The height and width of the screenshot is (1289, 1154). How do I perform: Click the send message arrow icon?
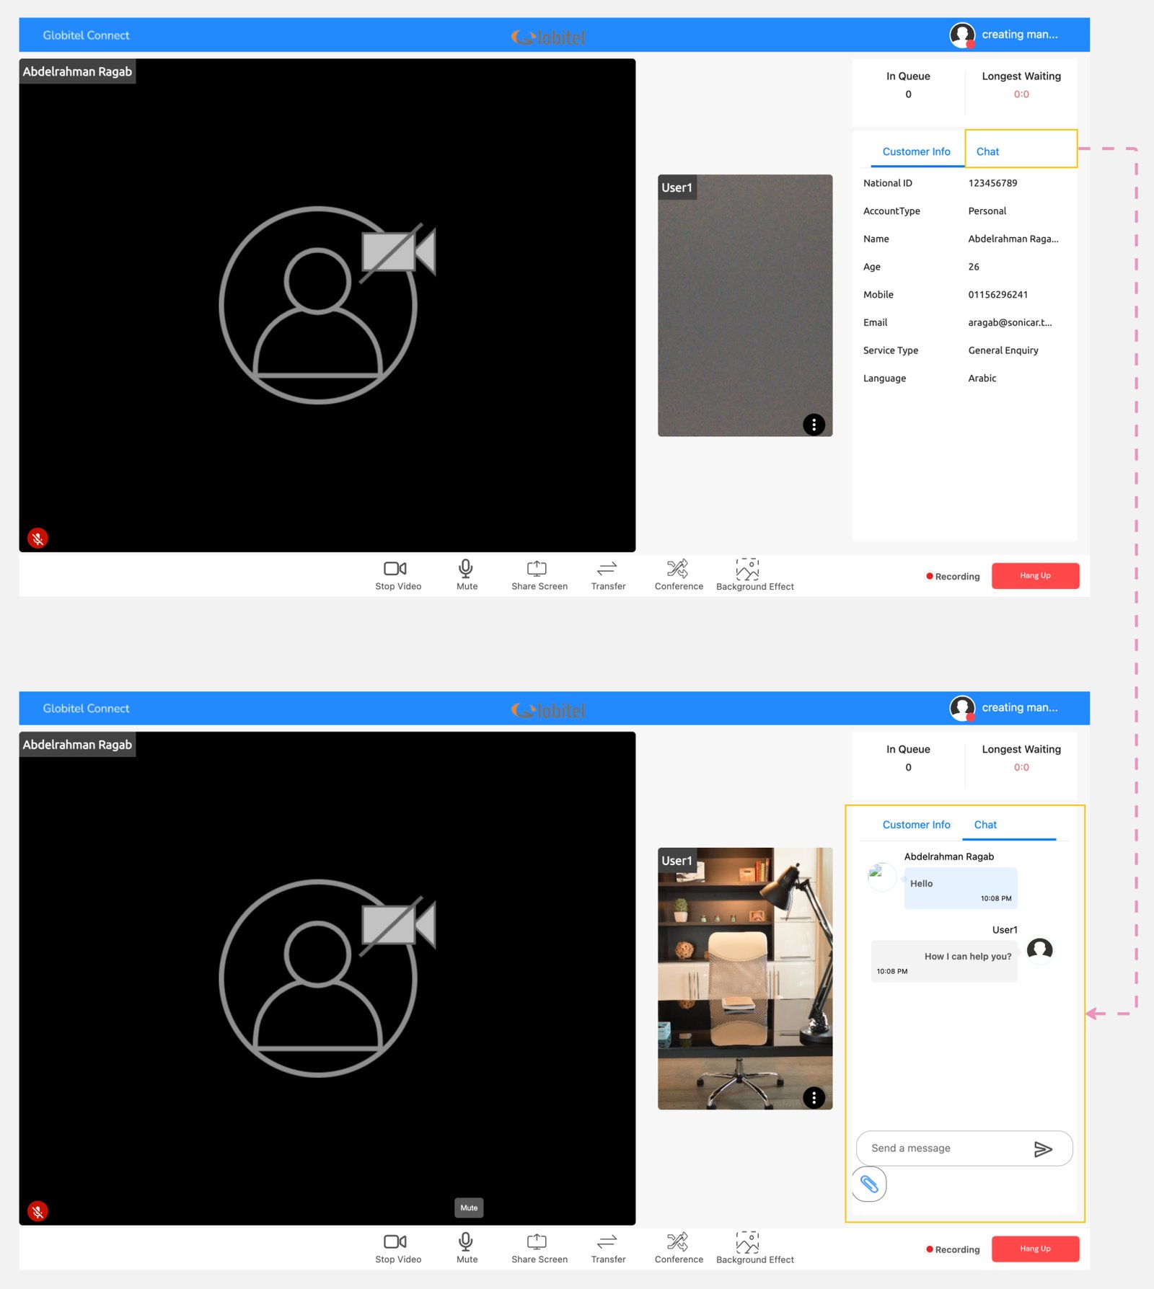pos(1043,1148)
